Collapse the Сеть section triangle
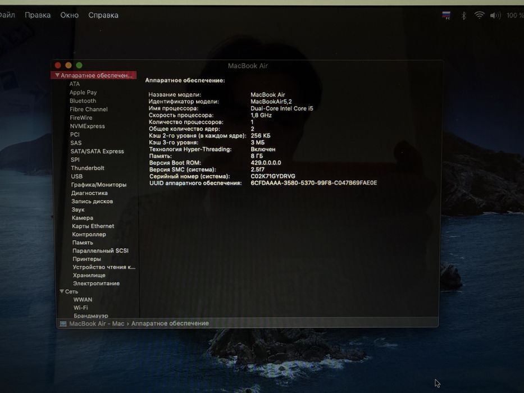The width and height of the screenshot is (524, 393). coord(61,291)
